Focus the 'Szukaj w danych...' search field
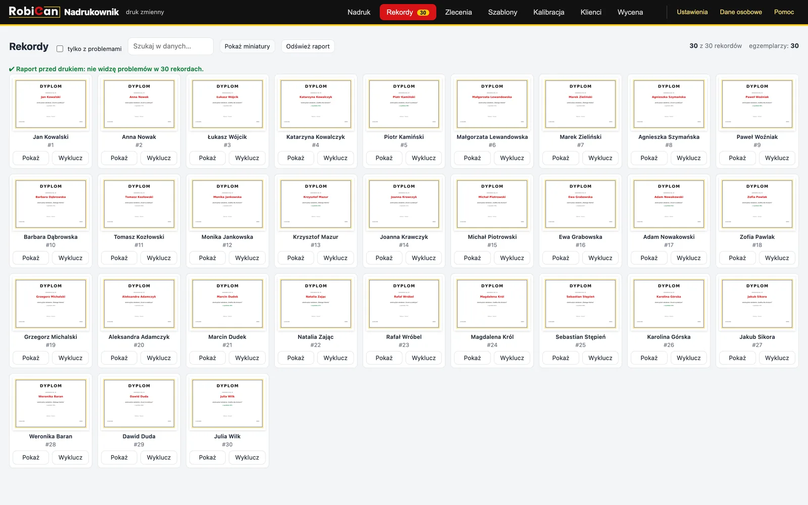The height and width of the screenshot is (505, 808). [x=171, y=46]
